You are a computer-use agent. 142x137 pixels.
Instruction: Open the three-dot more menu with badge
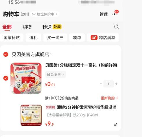[x=115, y=14]
